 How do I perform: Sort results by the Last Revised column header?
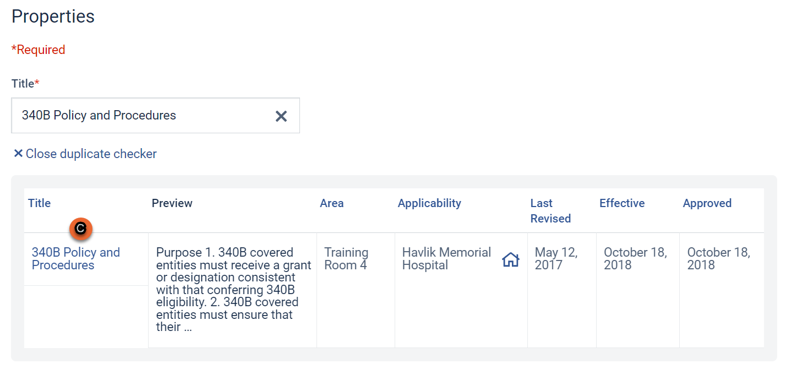[x=550, y=211]
